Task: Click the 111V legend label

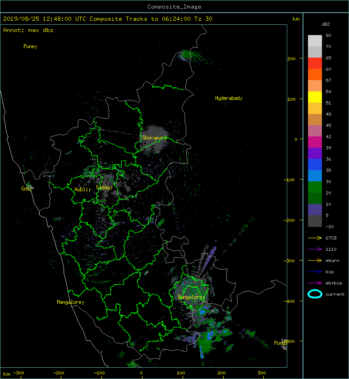Action: [x=331, y=249]
